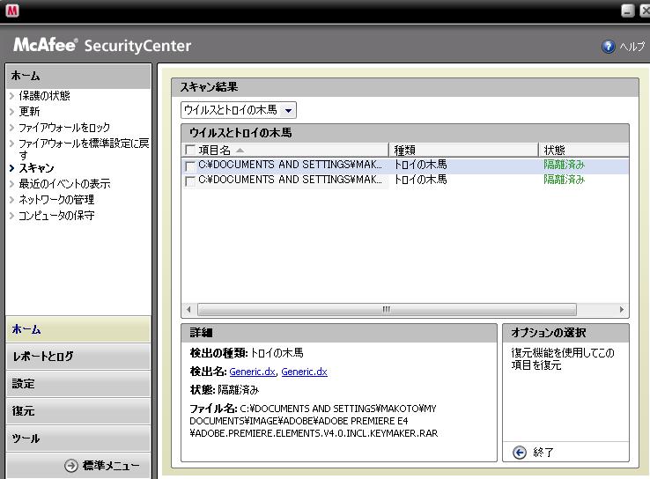
Task: Select the first row's トロイの木馬 type cell
Action: point(420,165)
